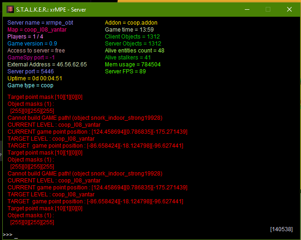Click the xrMPE server app icon in title bar
This screenshot has height=240, width=301.
click(10, 9)
